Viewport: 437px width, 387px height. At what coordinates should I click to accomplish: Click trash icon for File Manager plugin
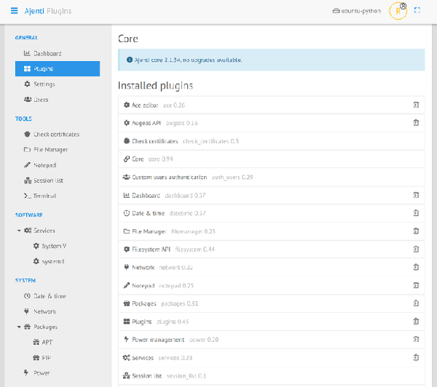(x=416, y=231)
